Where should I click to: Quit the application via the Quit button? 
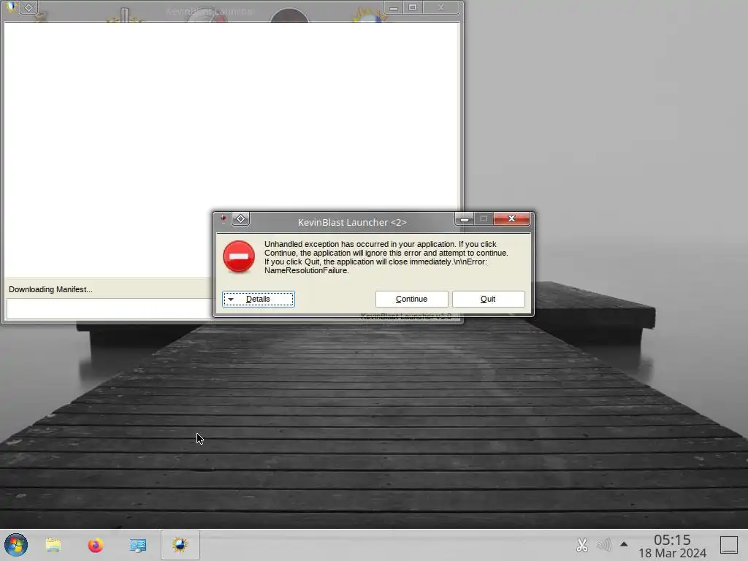488,299
